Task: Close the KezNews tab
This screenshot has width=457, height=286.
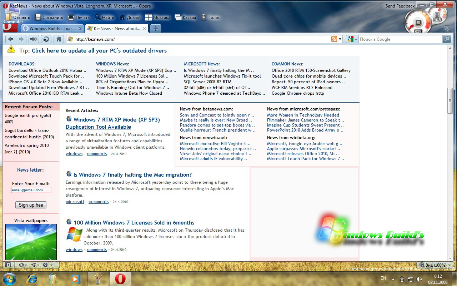Action: [x=144, y=29]
